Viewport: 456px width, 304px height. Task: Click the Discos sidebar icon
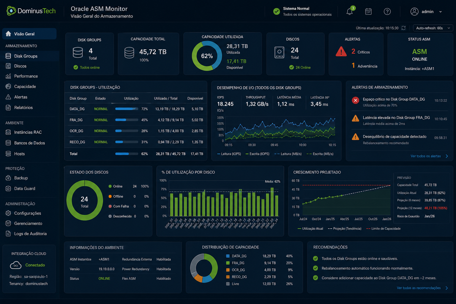(x=8, y=66)
